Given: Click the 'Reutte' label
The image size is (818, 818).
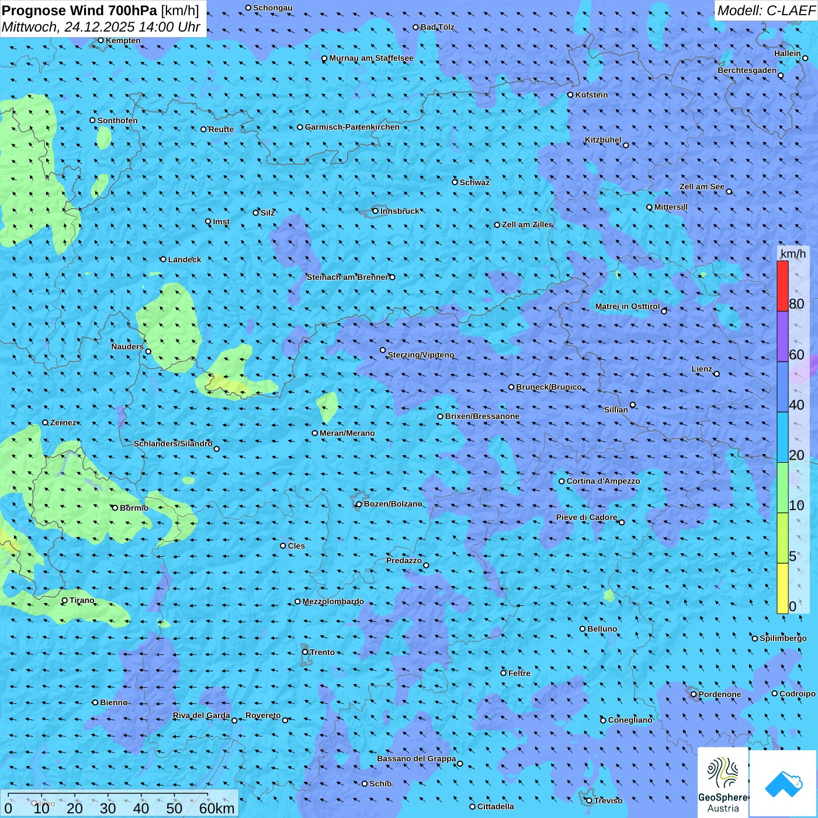Looking at the screenshot, I should coord(221,129).
